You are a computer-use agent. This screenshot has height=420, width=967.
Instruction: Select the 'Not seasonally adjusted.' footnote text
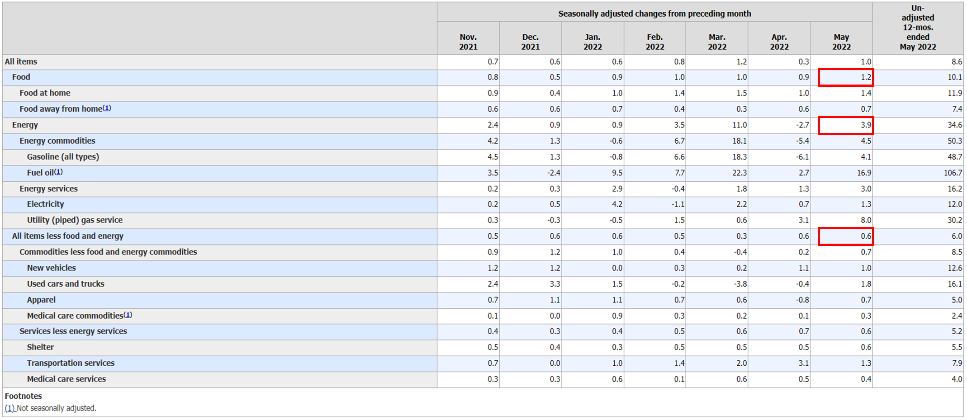coord(57,408)
